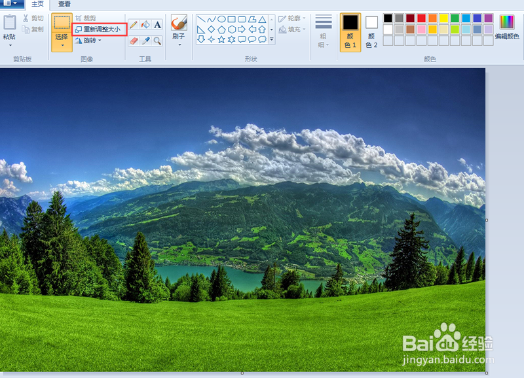Screen dimensions: 524x378
Task: Click the canvas right-edge resize handle
Action: point(487,220)
